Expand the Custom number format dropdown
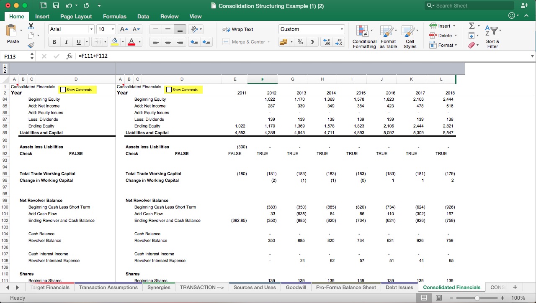Screen dimensions: 536x303 click(x=342, y=29)
